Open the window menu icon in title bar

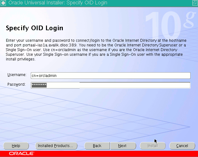click(x=3, y=3)
